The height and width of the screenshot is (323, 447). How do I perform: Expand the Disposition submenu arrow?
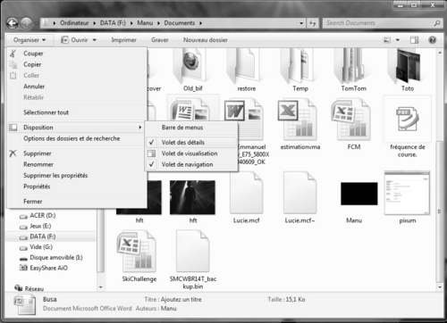[x=139, y=128]
